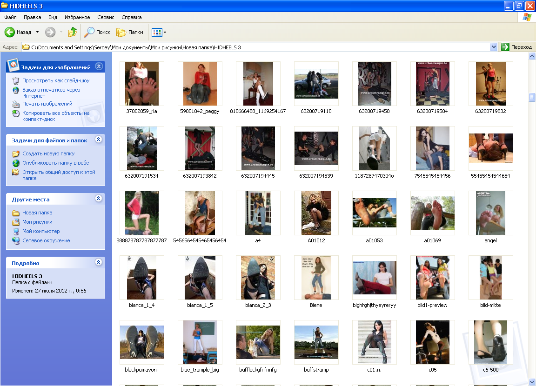
Task: Click the filename text bild1-preview
Action: coord(432,305)
